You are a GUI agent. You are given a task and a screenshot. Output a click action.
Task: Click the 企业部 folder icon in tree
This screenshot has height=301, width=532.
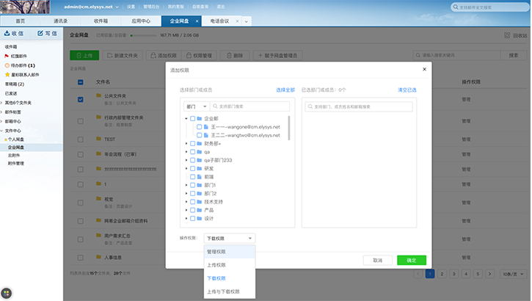(x=199, y=118)
